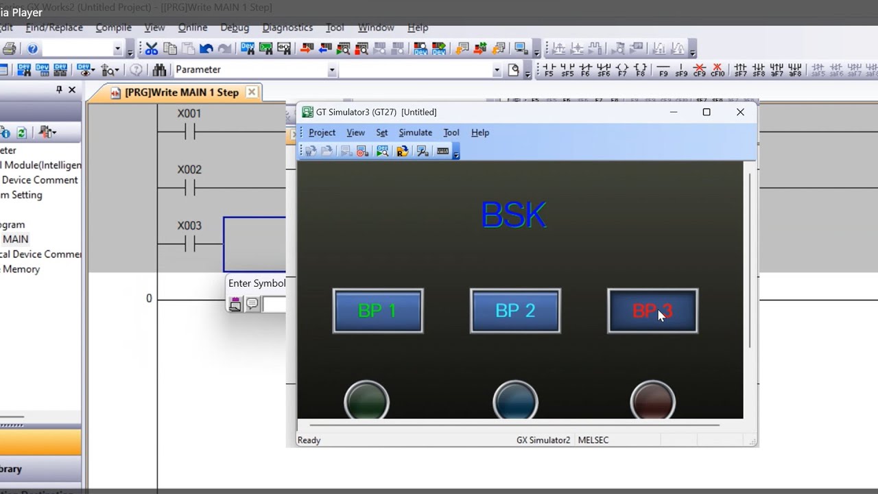Select Device Comment in navigation tree
This screenshot has height=494, width=878.
pyautogui.click(x=39, y=180)
